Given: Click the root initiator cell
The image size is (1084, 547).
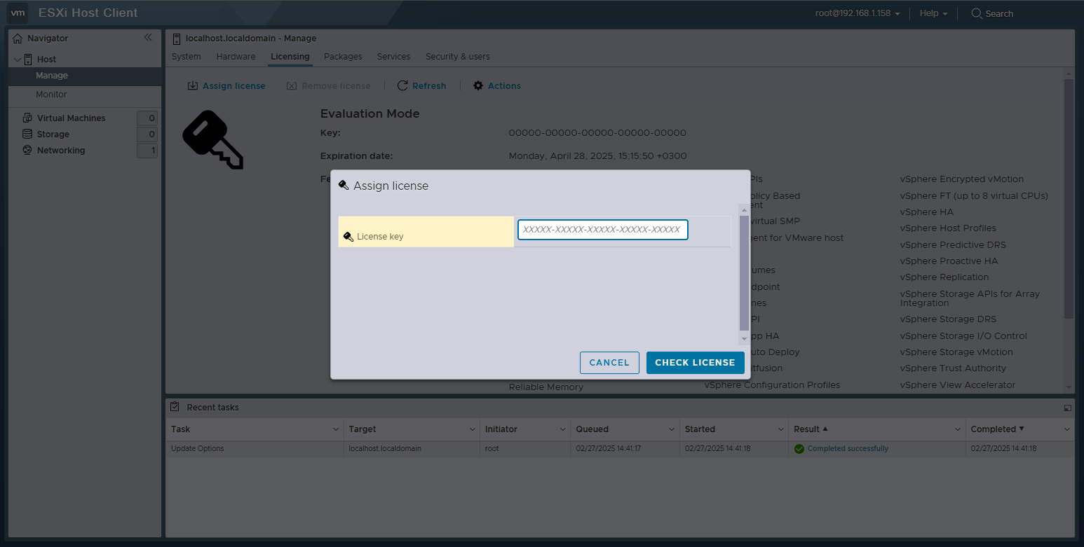Looking at the screenshot, I should coord(492,449).
